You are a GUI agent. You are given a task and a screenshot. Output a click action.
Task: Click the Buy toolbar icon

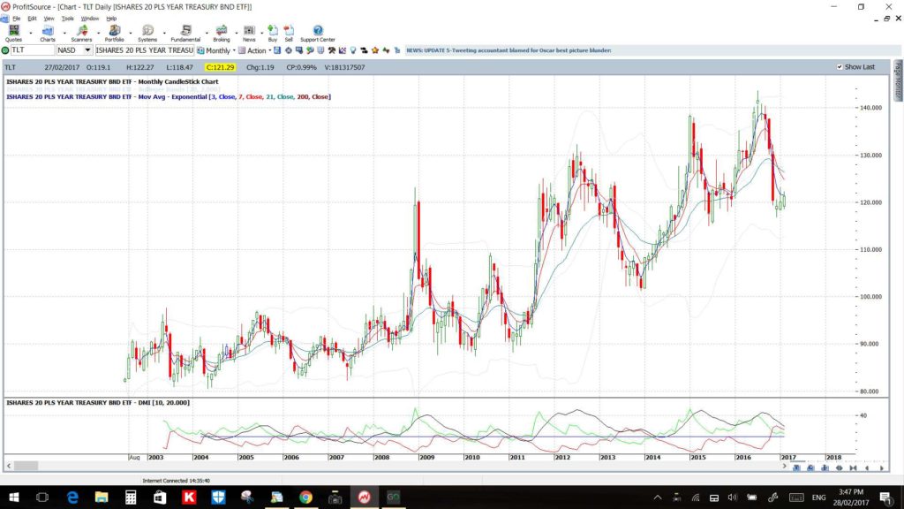(272, 34)
